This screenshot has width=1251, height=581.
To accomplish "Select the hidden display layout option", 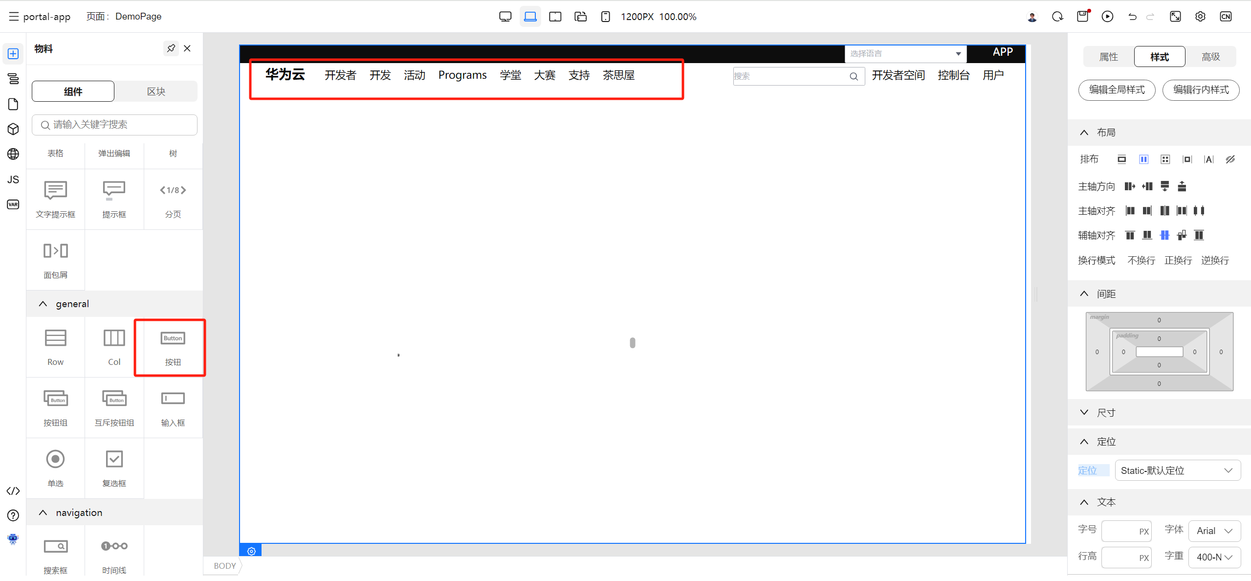I will click(x=1230, y=159).
